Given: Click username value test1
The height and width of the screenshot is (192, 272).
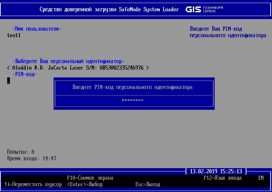Looking at the screenshot, I should (14, 35).
